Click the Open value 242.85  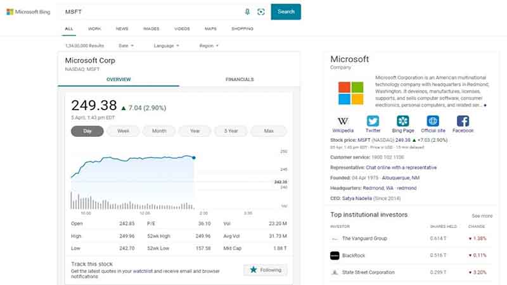[x=127, y=224]
